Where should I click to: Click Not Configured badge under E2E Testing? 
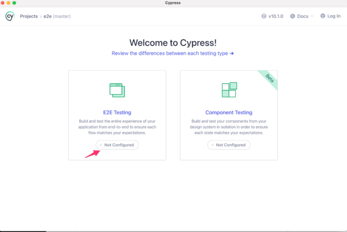[117, 145]
